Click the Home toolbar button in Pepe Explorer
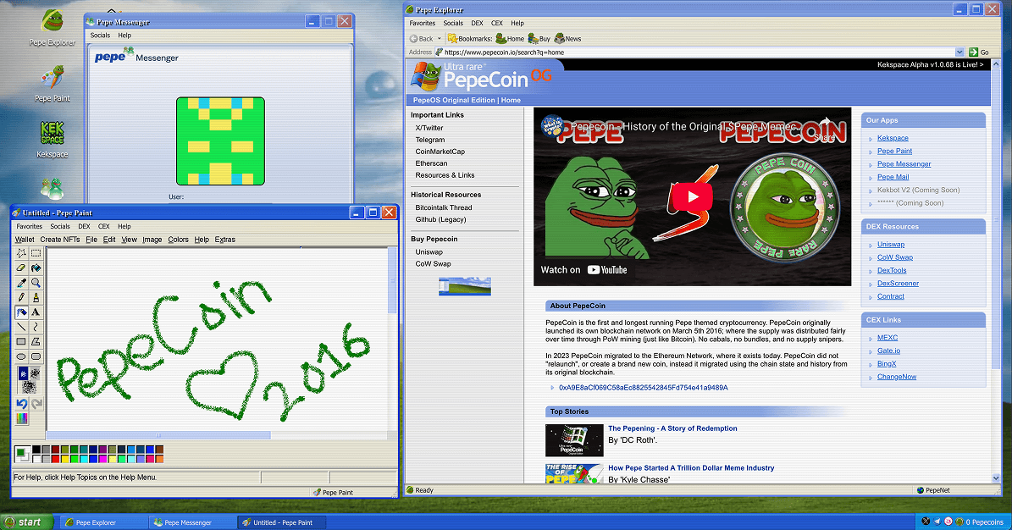The height and width of the screenshot is (530, 1012). (510, 39)
